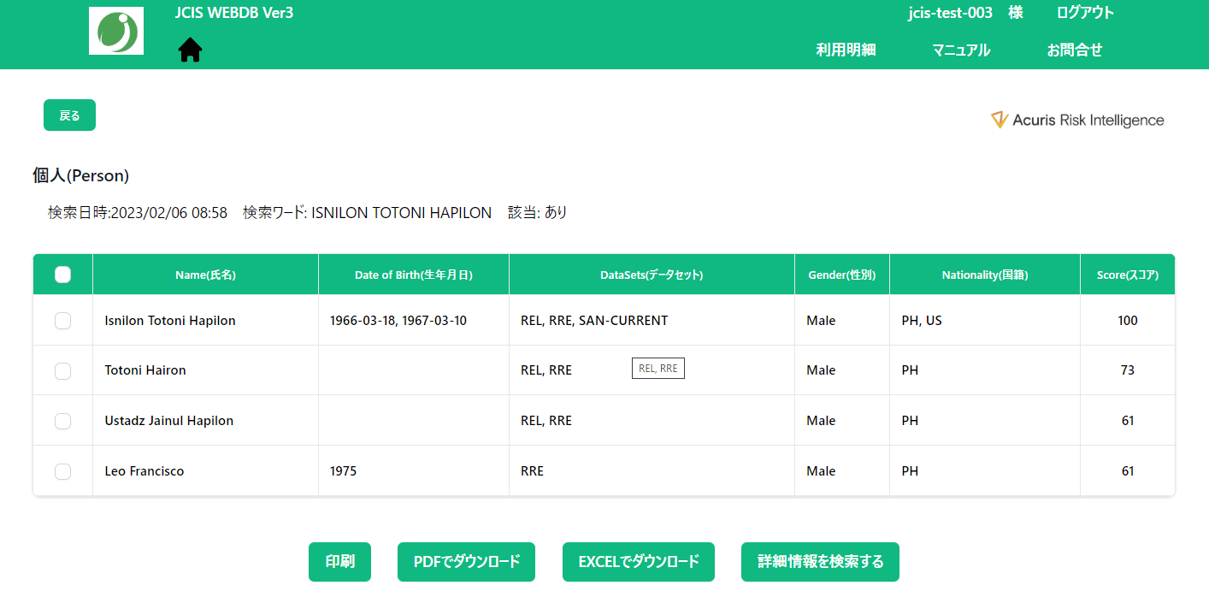Click EXCELでダウンロード to download Excel
Viewport: 1209px width, 603px height.
click(x=638, y=562)
